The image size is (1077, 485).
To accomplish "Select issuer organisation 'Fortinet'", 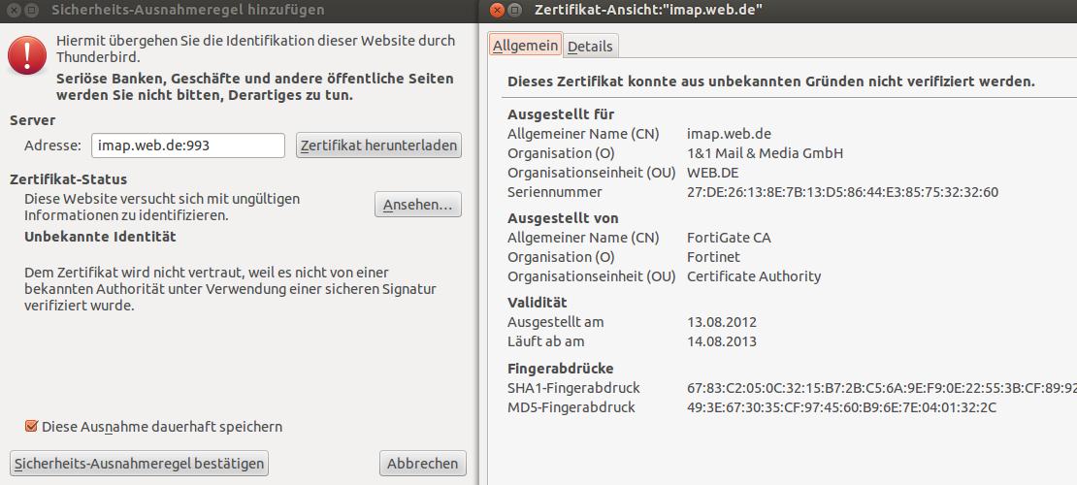I will coord(714,257).
